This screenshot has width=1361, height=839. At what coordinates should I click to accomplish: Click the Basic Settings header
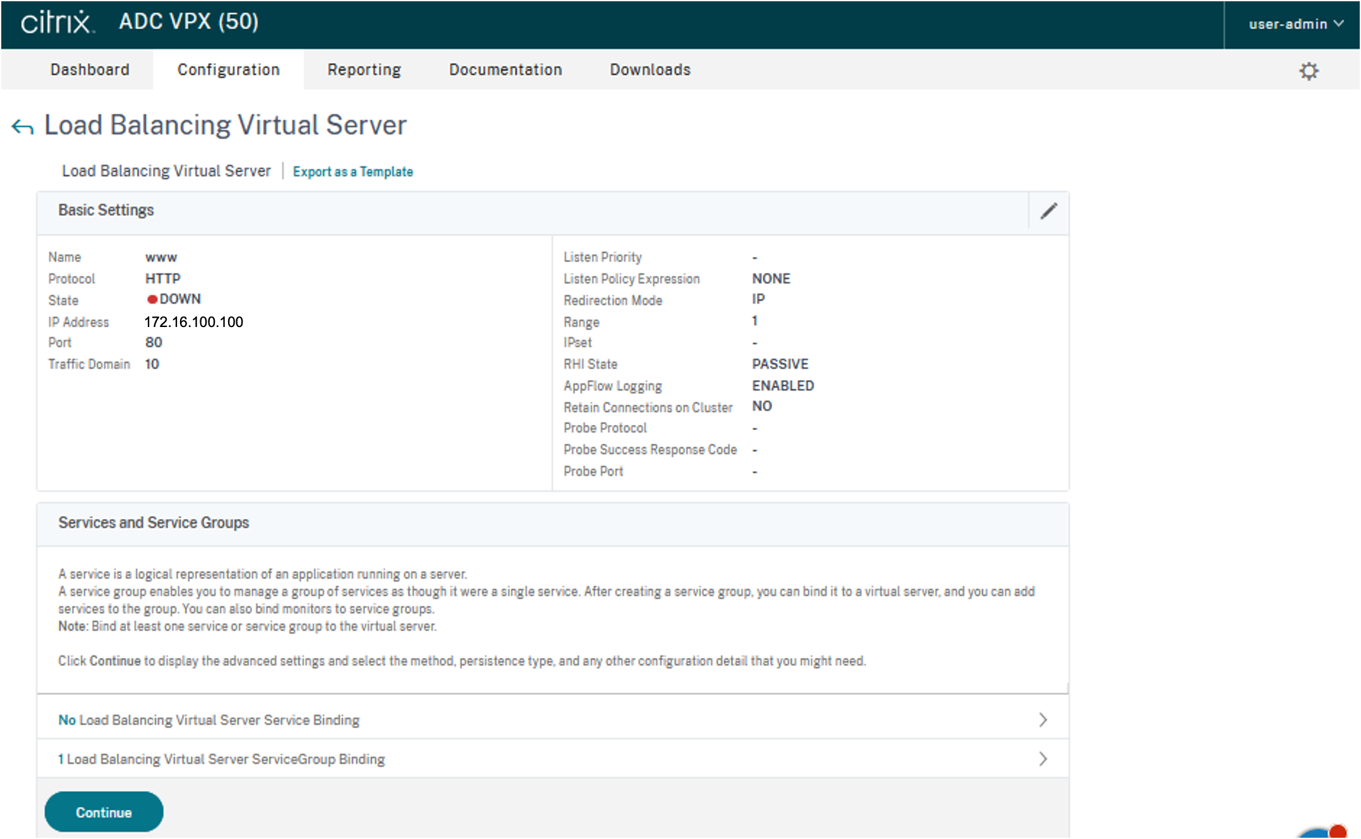tap(106, 210)
